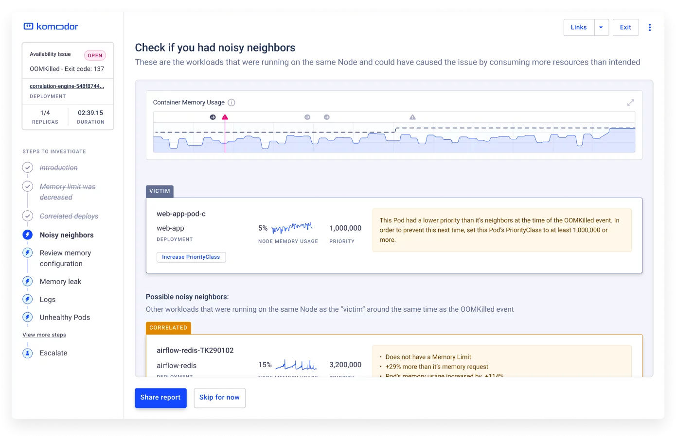Open the Escalate step
676x436 pixels.
pos(53,353)
